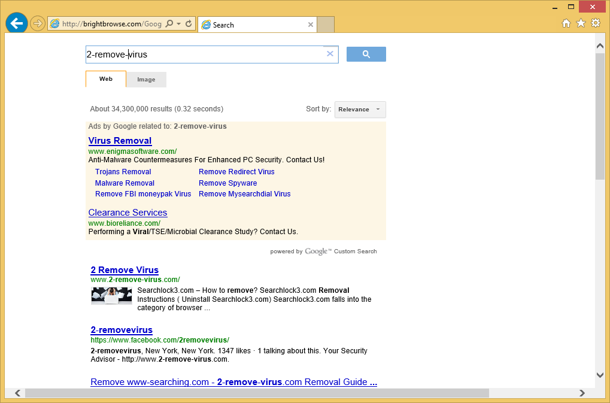Screen dimensions: 610x403
Task: Click the browser Back arrow button
Action: click(x=17, y=23)
